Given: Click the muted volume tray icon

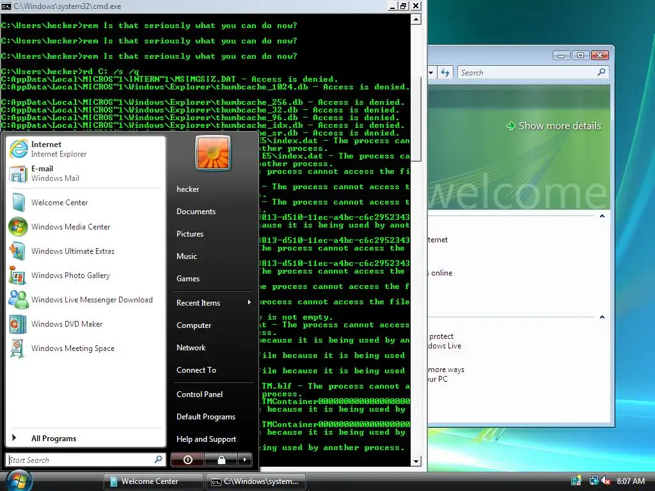Looking at the screenshot, I should pyautogui.click(x=606, y=481).
